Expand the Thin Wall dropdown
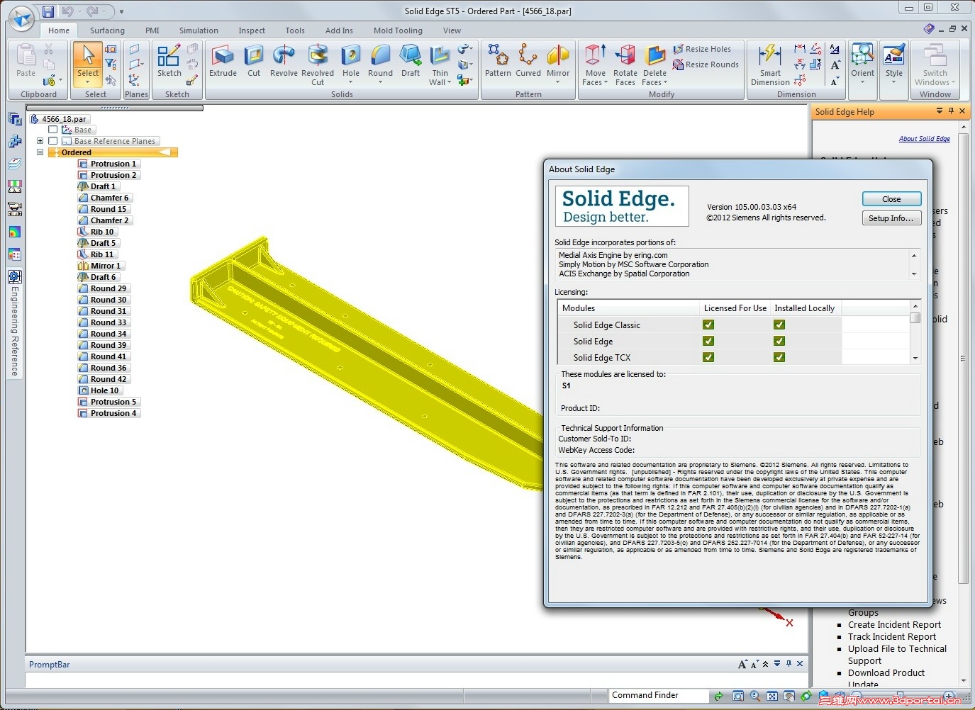Screen dimensions: 975x710 click(449, 82)
